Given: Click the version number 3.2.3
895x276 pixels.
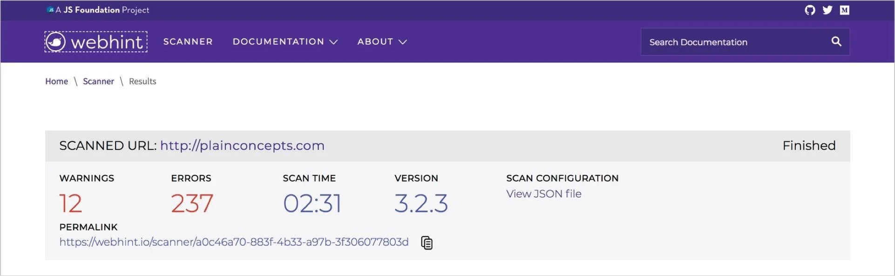Looking at the screenshot, I should tap(421, 204).
